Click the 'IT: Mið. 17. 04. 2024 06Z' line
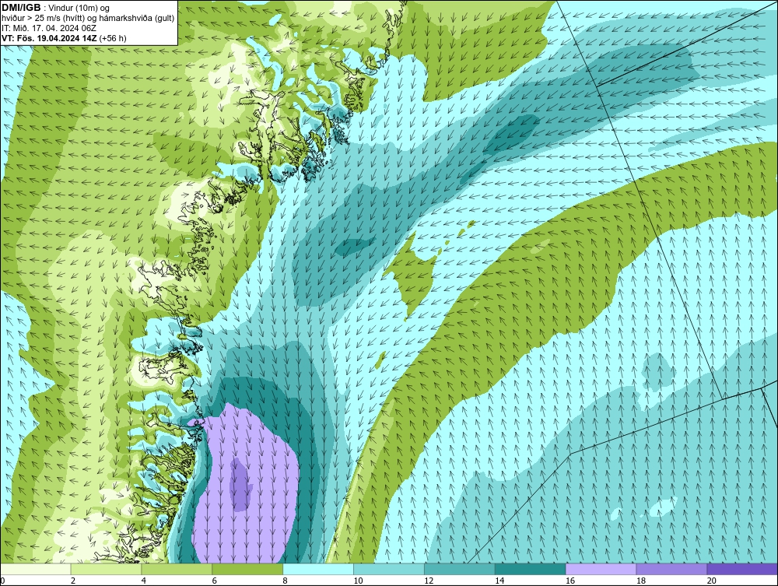778x586 pixels. point(48,28)
